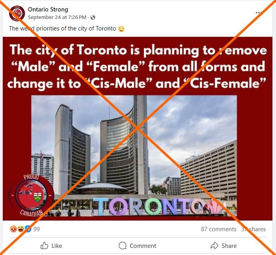Click the Like button label

(57, 245)
